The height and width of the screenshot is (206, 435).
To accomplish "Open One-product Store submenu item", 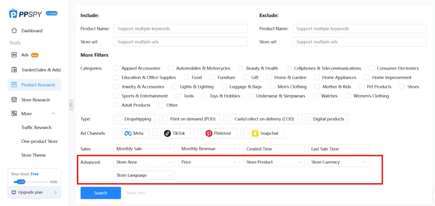I will click(40, 141).
